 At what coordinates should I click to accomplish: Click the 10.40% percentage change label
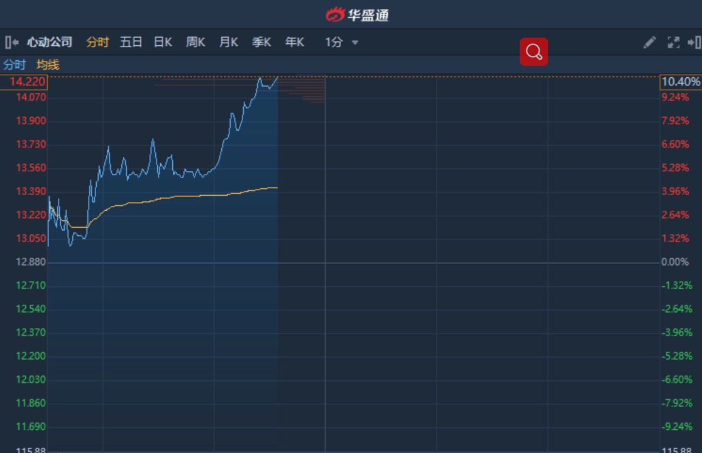pos(681,82)
